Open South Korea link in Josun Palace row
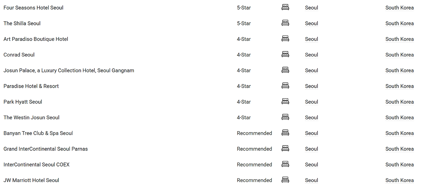This screenshot has height=190, width=425. click(399, 70)
